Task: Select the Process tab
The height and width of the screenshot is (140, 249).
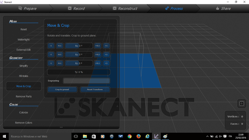Action: click(x=174, y=8)
